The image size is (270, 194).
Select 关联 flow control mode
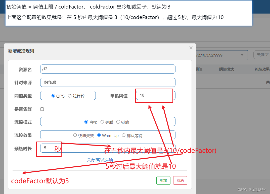tap(102, 122)
